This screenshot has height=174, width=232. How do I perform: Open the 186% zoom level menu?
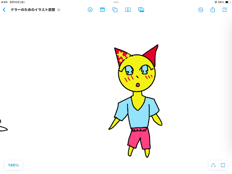[14, 165]
